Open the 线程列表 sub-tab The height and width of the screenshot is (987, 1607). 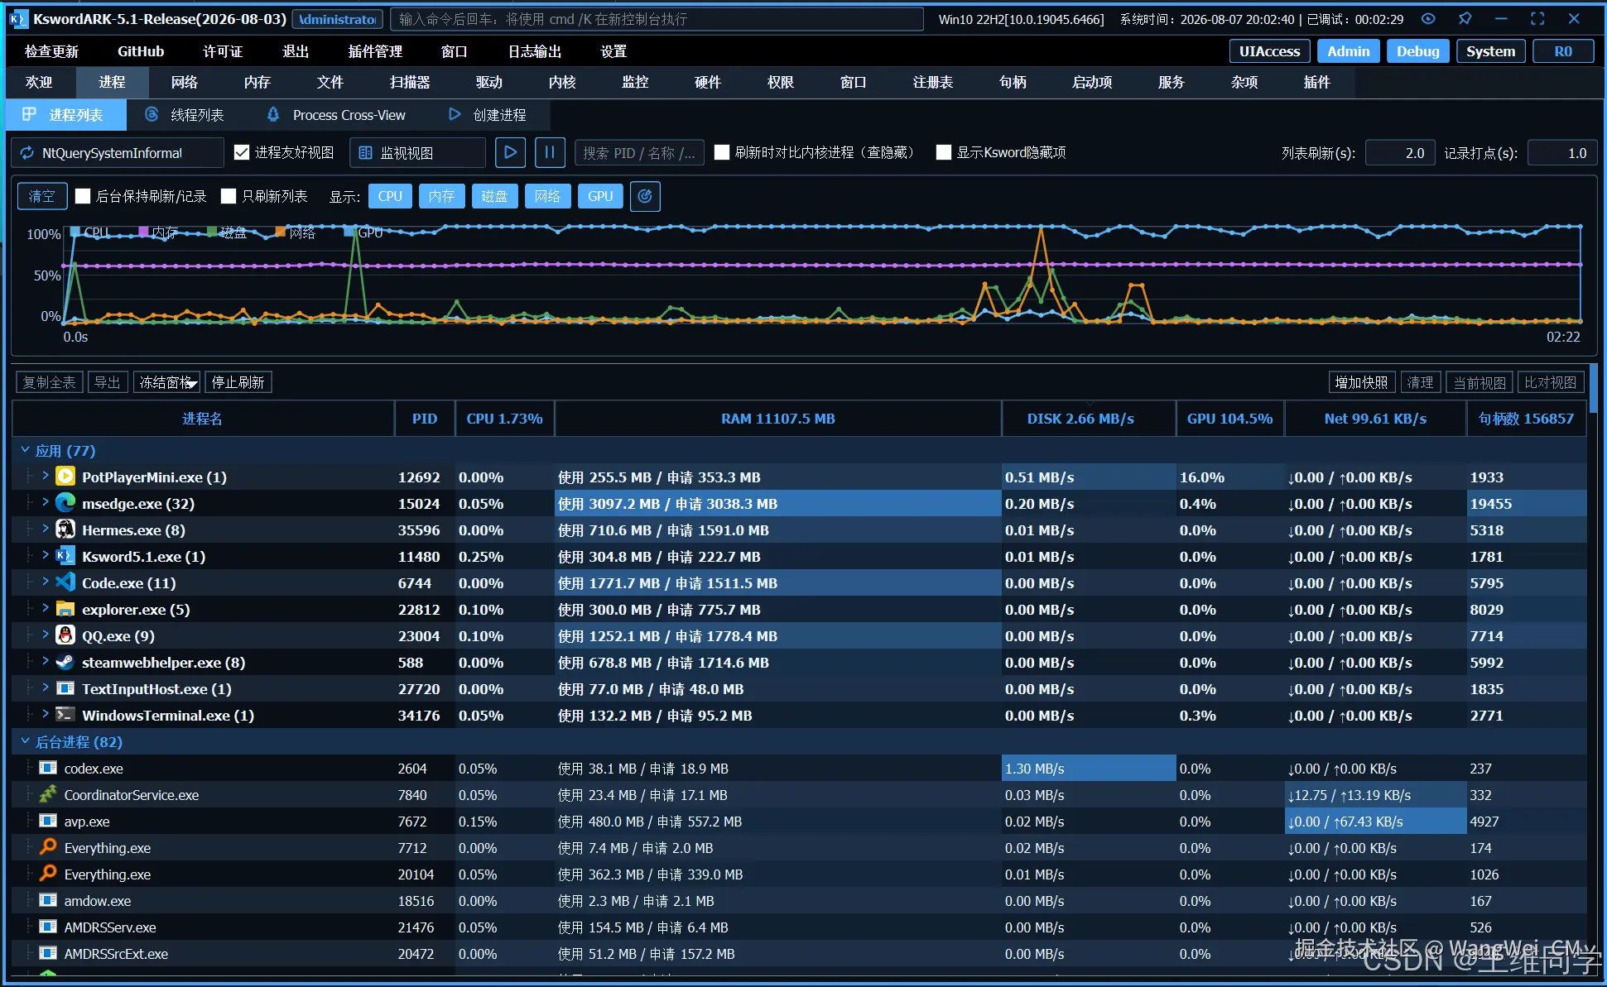185,115
